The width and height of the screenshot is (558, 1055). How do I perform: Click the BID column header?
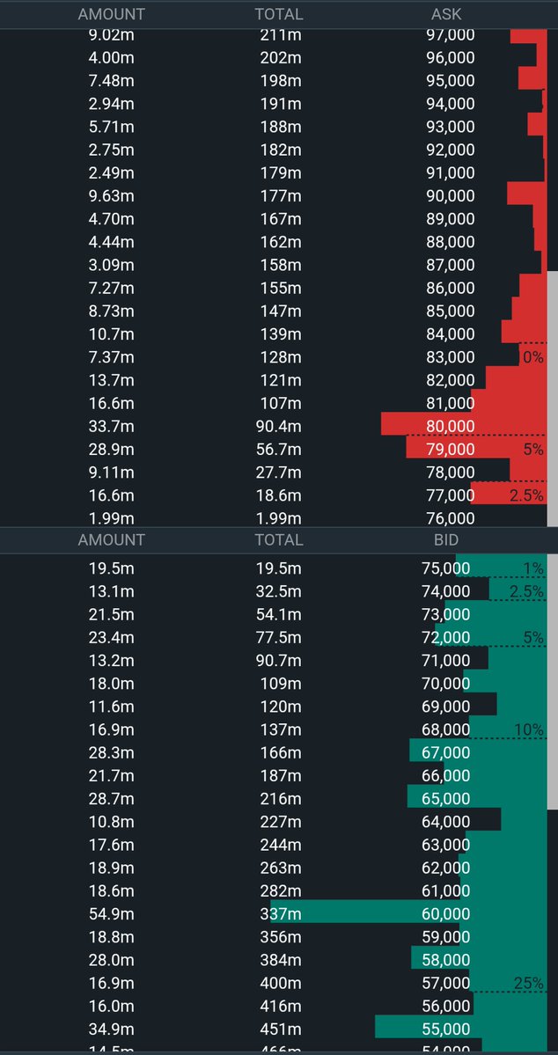[x=445, y=539]
